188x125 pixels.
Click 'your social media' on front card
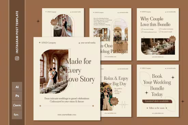88,43
